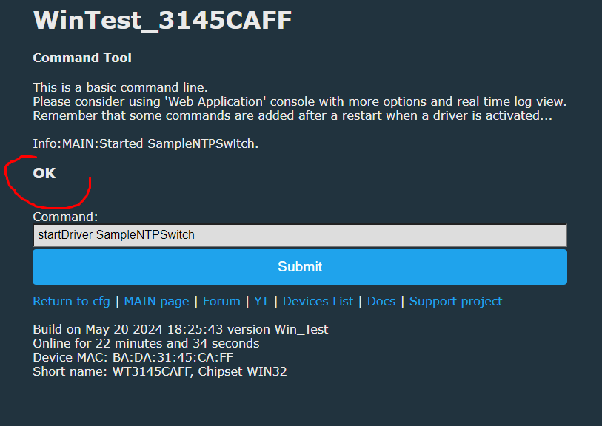This screenshot has width=602, height=426.
Task: Click the 'This is a basic command line' text
Action: click(120, 87)
